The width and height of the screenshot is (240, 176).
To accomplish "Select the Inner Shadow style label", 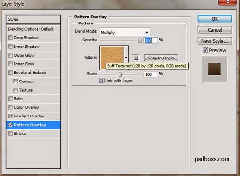I will point(27,47).
